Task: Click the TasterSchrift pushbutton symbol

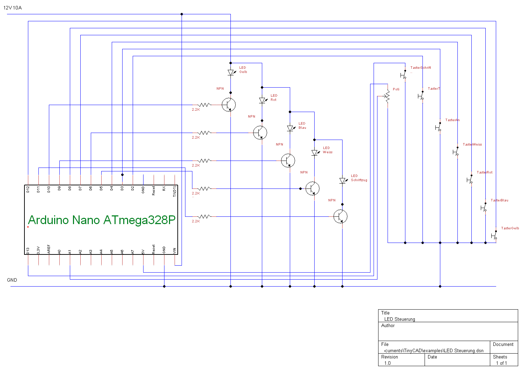Action: [x=403, y=75]
